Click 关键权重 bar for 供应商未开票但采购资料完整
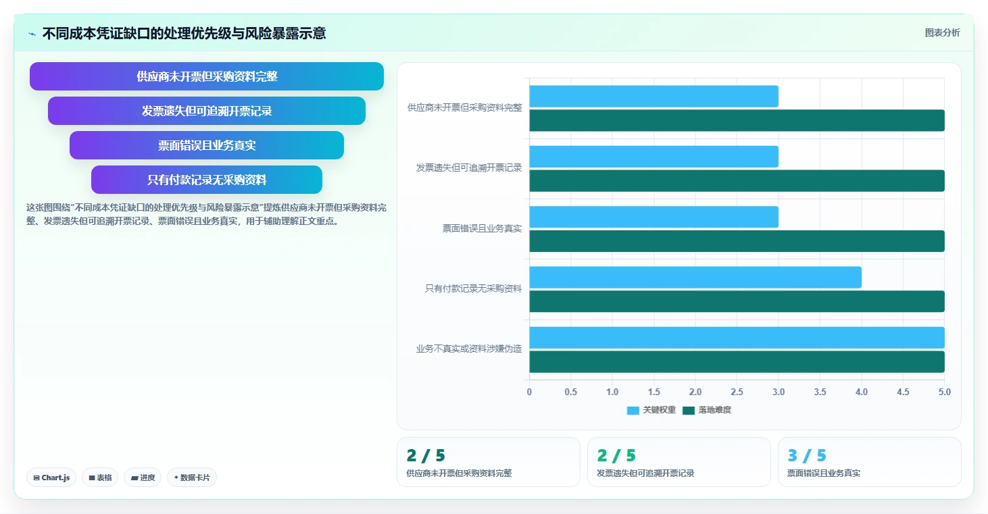Screen dimensions: 988x514 653,97
